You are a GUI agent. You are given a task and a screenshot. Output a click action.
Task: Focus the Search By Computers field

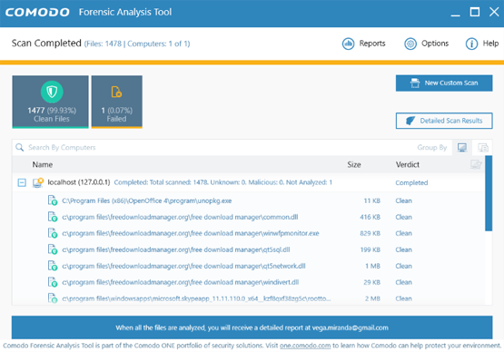tap(212, 147)
